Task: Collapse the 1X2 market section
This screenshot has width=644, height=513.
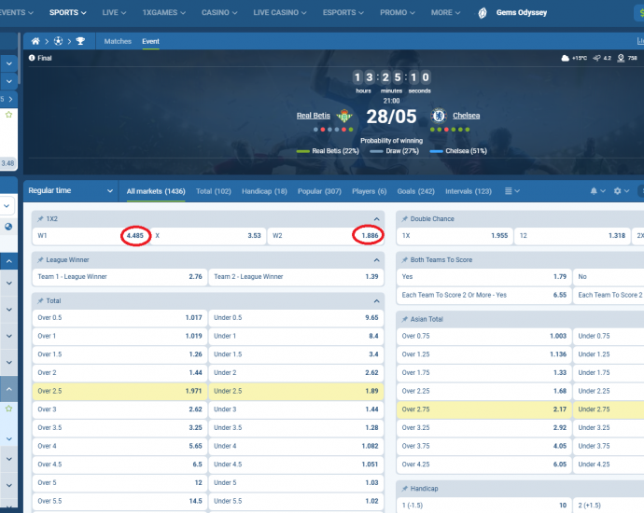Action: click(377, 219)
